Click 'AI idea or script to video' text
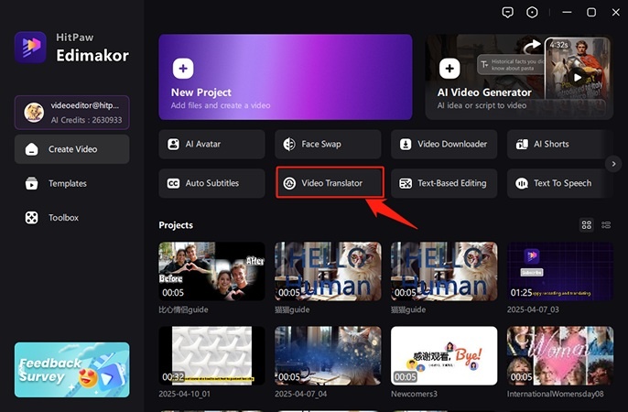Viewport: 628px width, 412px height. (x=482, y=105)
